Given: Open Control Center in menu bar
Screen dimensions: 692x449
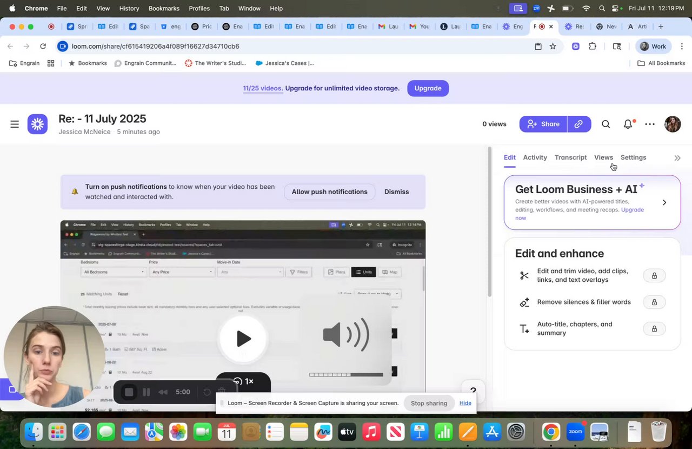Looking at the screenshot, I should [x=616, y=8].
